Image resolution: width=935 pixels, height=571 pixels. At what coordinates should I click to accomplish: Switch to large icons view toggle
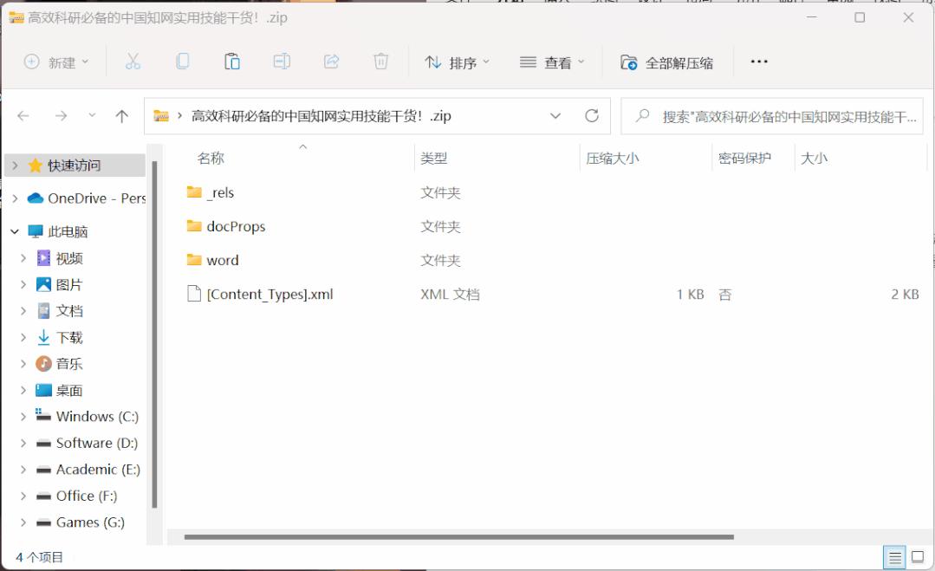918,558
